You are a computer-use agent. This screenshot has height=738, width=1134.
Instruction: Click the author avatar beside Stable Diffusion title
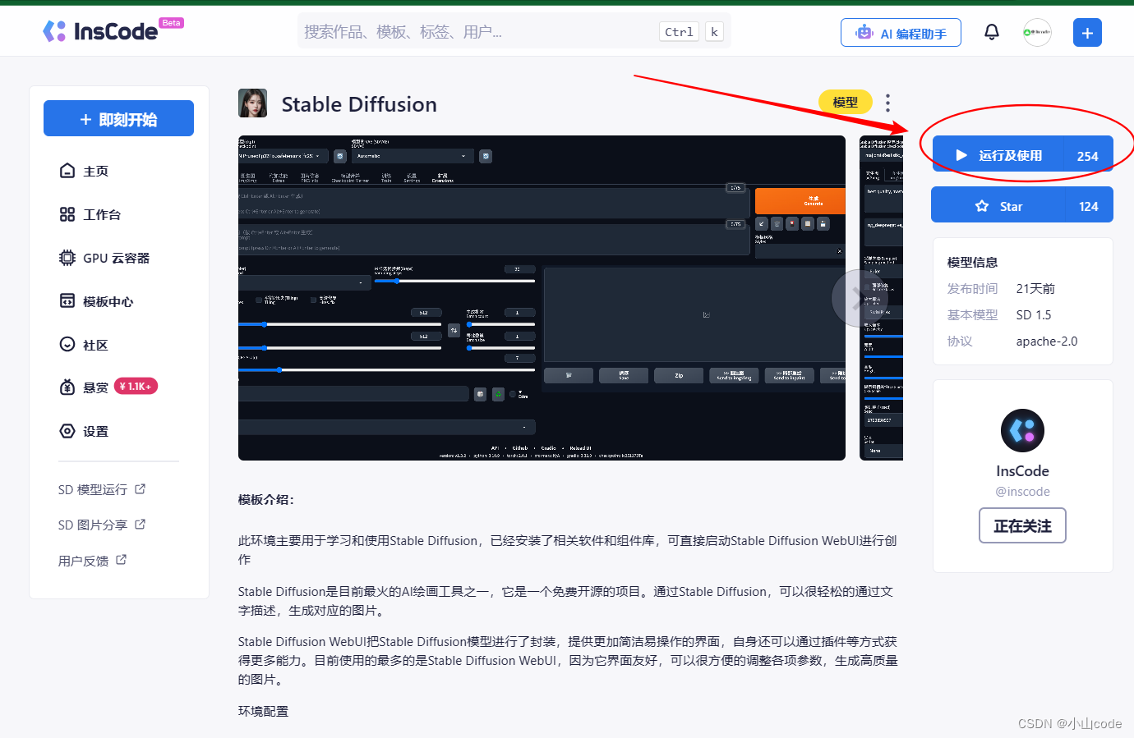(x=253, y=103)
